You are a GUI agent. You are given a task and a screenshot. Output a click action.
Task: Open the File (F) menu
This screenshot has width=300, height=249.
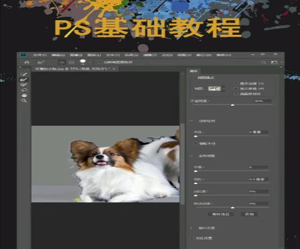point(40,55)
